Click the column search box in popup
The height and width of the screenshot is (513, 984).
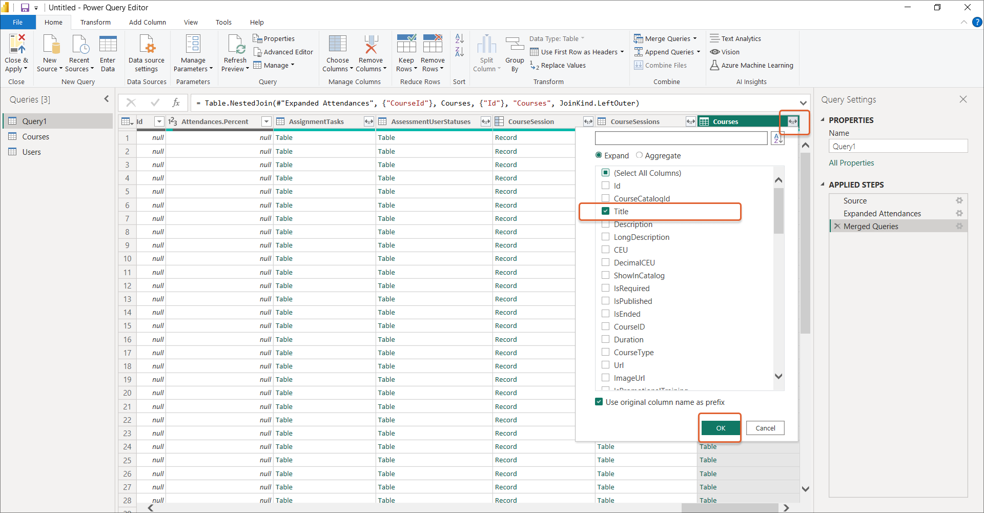coord(681,138)
